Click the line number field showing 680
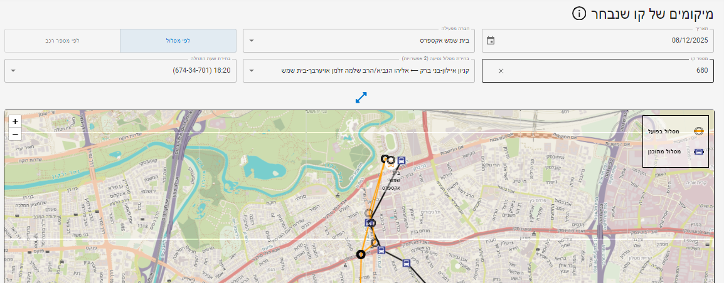724x283 pixels. (x=598, y=71)
